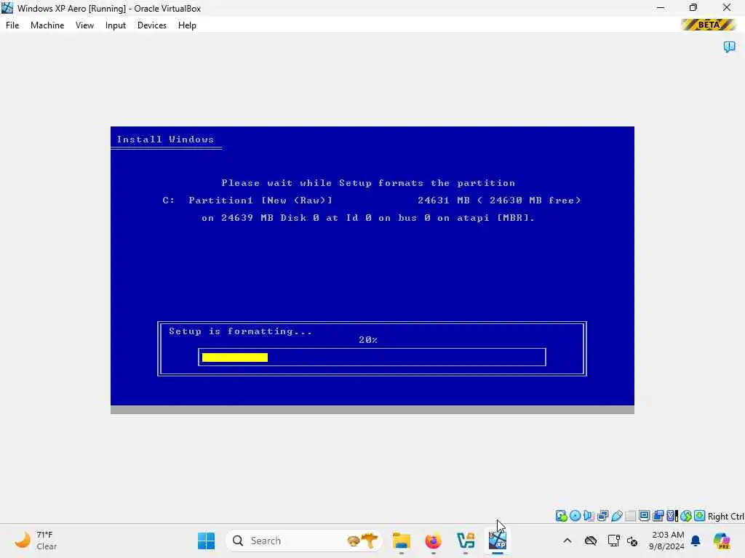Open the Copilot preview icon
The height and width of the screenshot is (558, 745).
722,541
